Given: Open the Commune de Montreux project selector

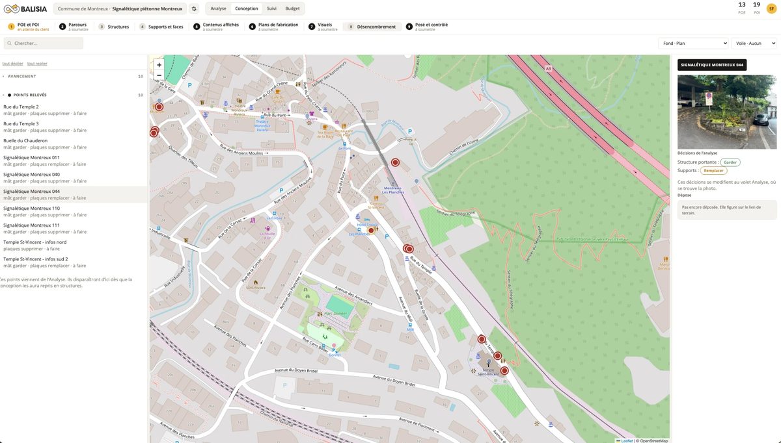Looking at the screenshot, I should pos(120,8).
